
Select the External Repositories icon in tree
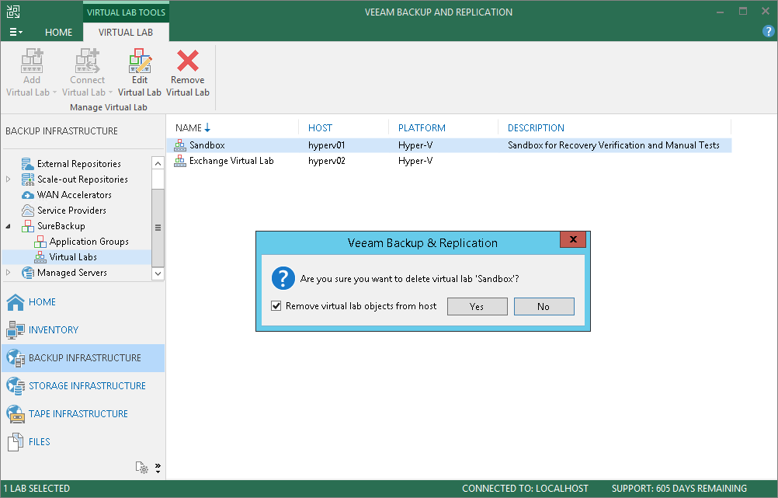[x=28, y=164]
